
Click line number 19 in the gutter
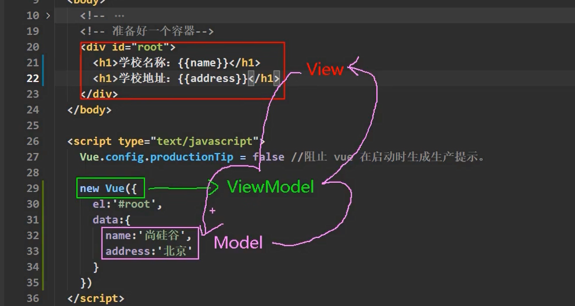[33, 31]
